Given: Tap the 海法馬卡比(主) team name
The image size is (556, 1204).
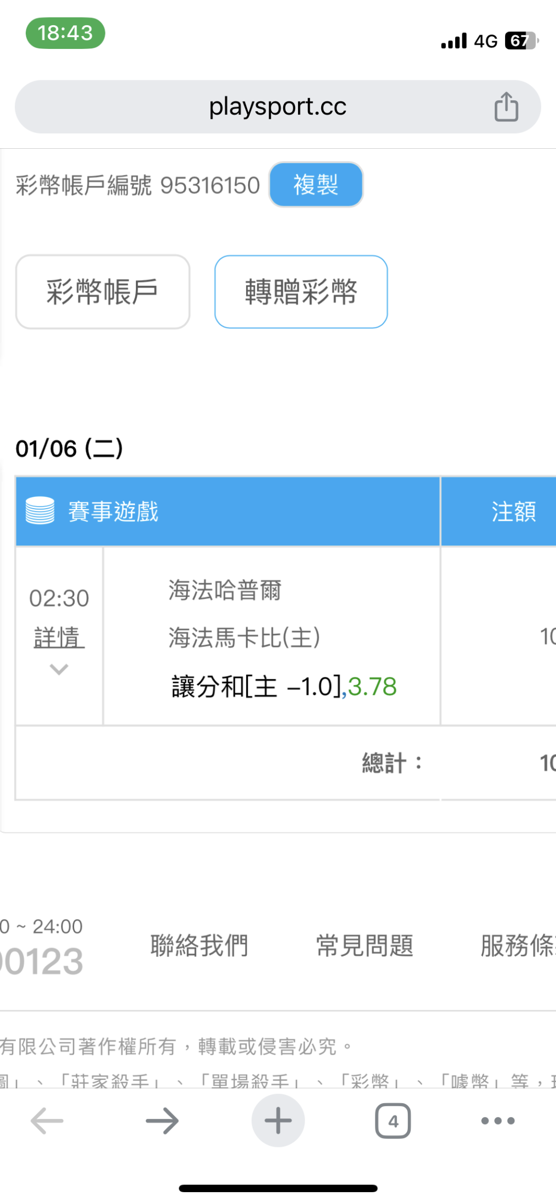Looking at the screenshot, I should coord(244,637).
